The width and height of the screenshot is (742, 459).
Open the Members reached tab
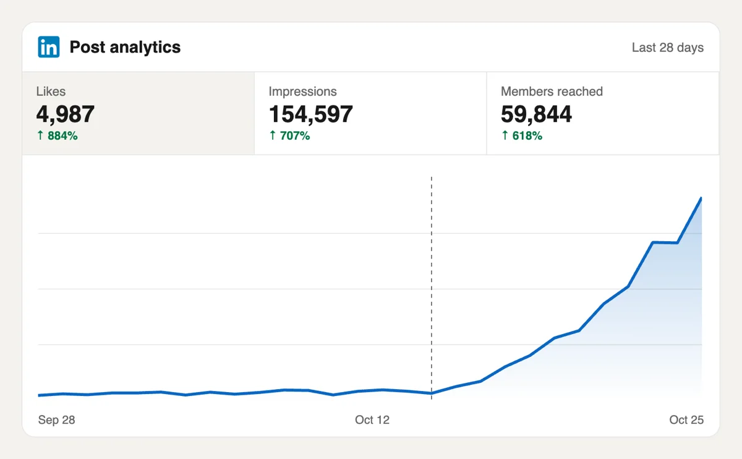point(603,113)
